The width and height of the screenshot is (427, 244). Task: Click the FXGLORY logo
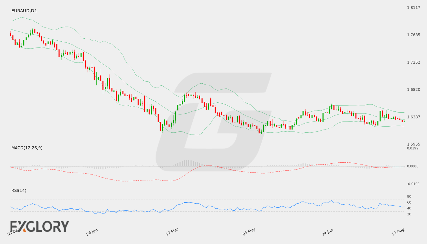(39, 226)
